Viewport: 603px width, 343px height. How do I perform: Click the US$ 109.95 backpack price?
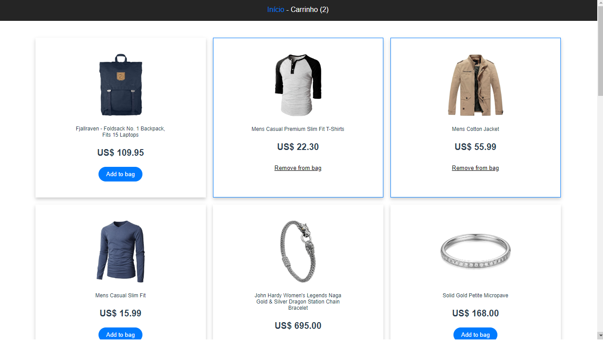coord(120,153)
